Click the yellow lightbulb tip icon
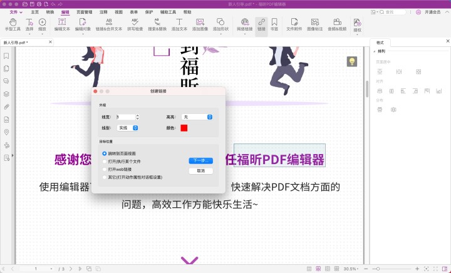The image size is (451, 273). [353, 61]
